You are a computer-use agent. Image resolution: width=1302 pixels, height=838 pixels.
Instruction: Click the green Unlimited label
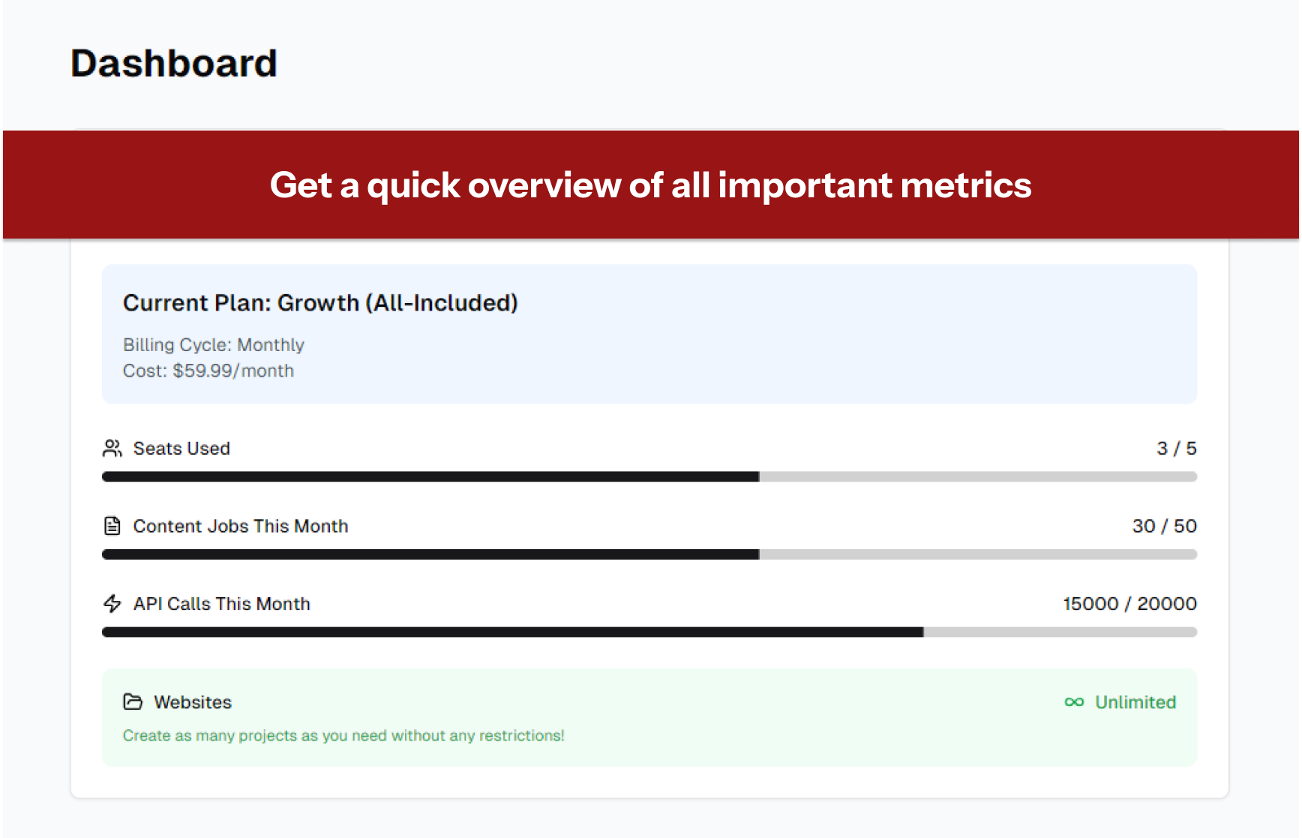(x=1135, y=702)
